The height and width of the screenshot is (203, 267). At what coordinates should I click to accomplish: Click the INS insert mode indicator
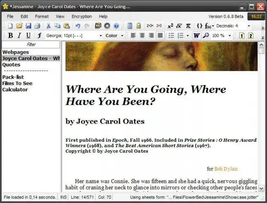(x=63, y=197)
